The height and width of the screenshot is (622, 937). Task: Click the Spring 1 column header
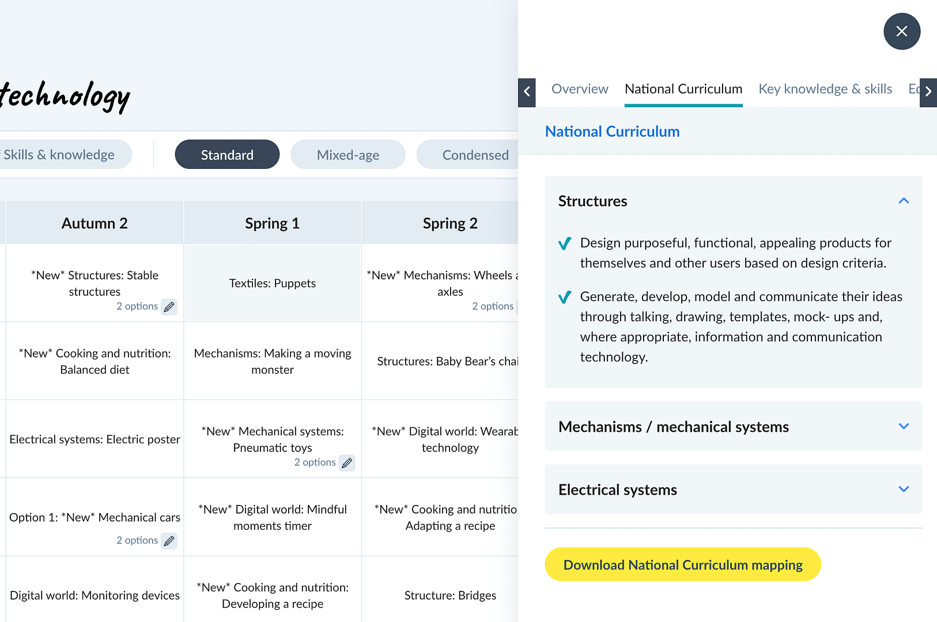click(273, 223)
